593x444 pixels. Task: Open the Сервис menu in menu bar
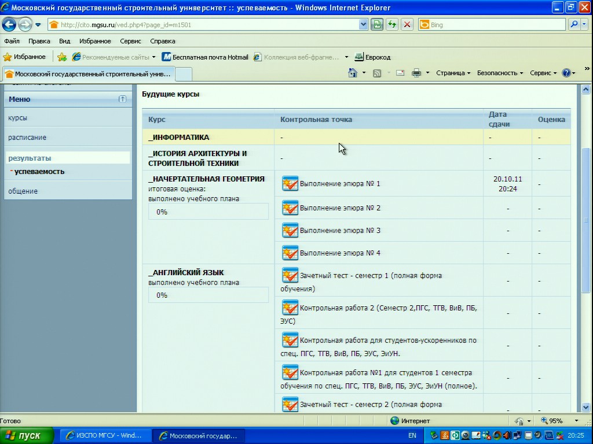click(x=130, y=41)
